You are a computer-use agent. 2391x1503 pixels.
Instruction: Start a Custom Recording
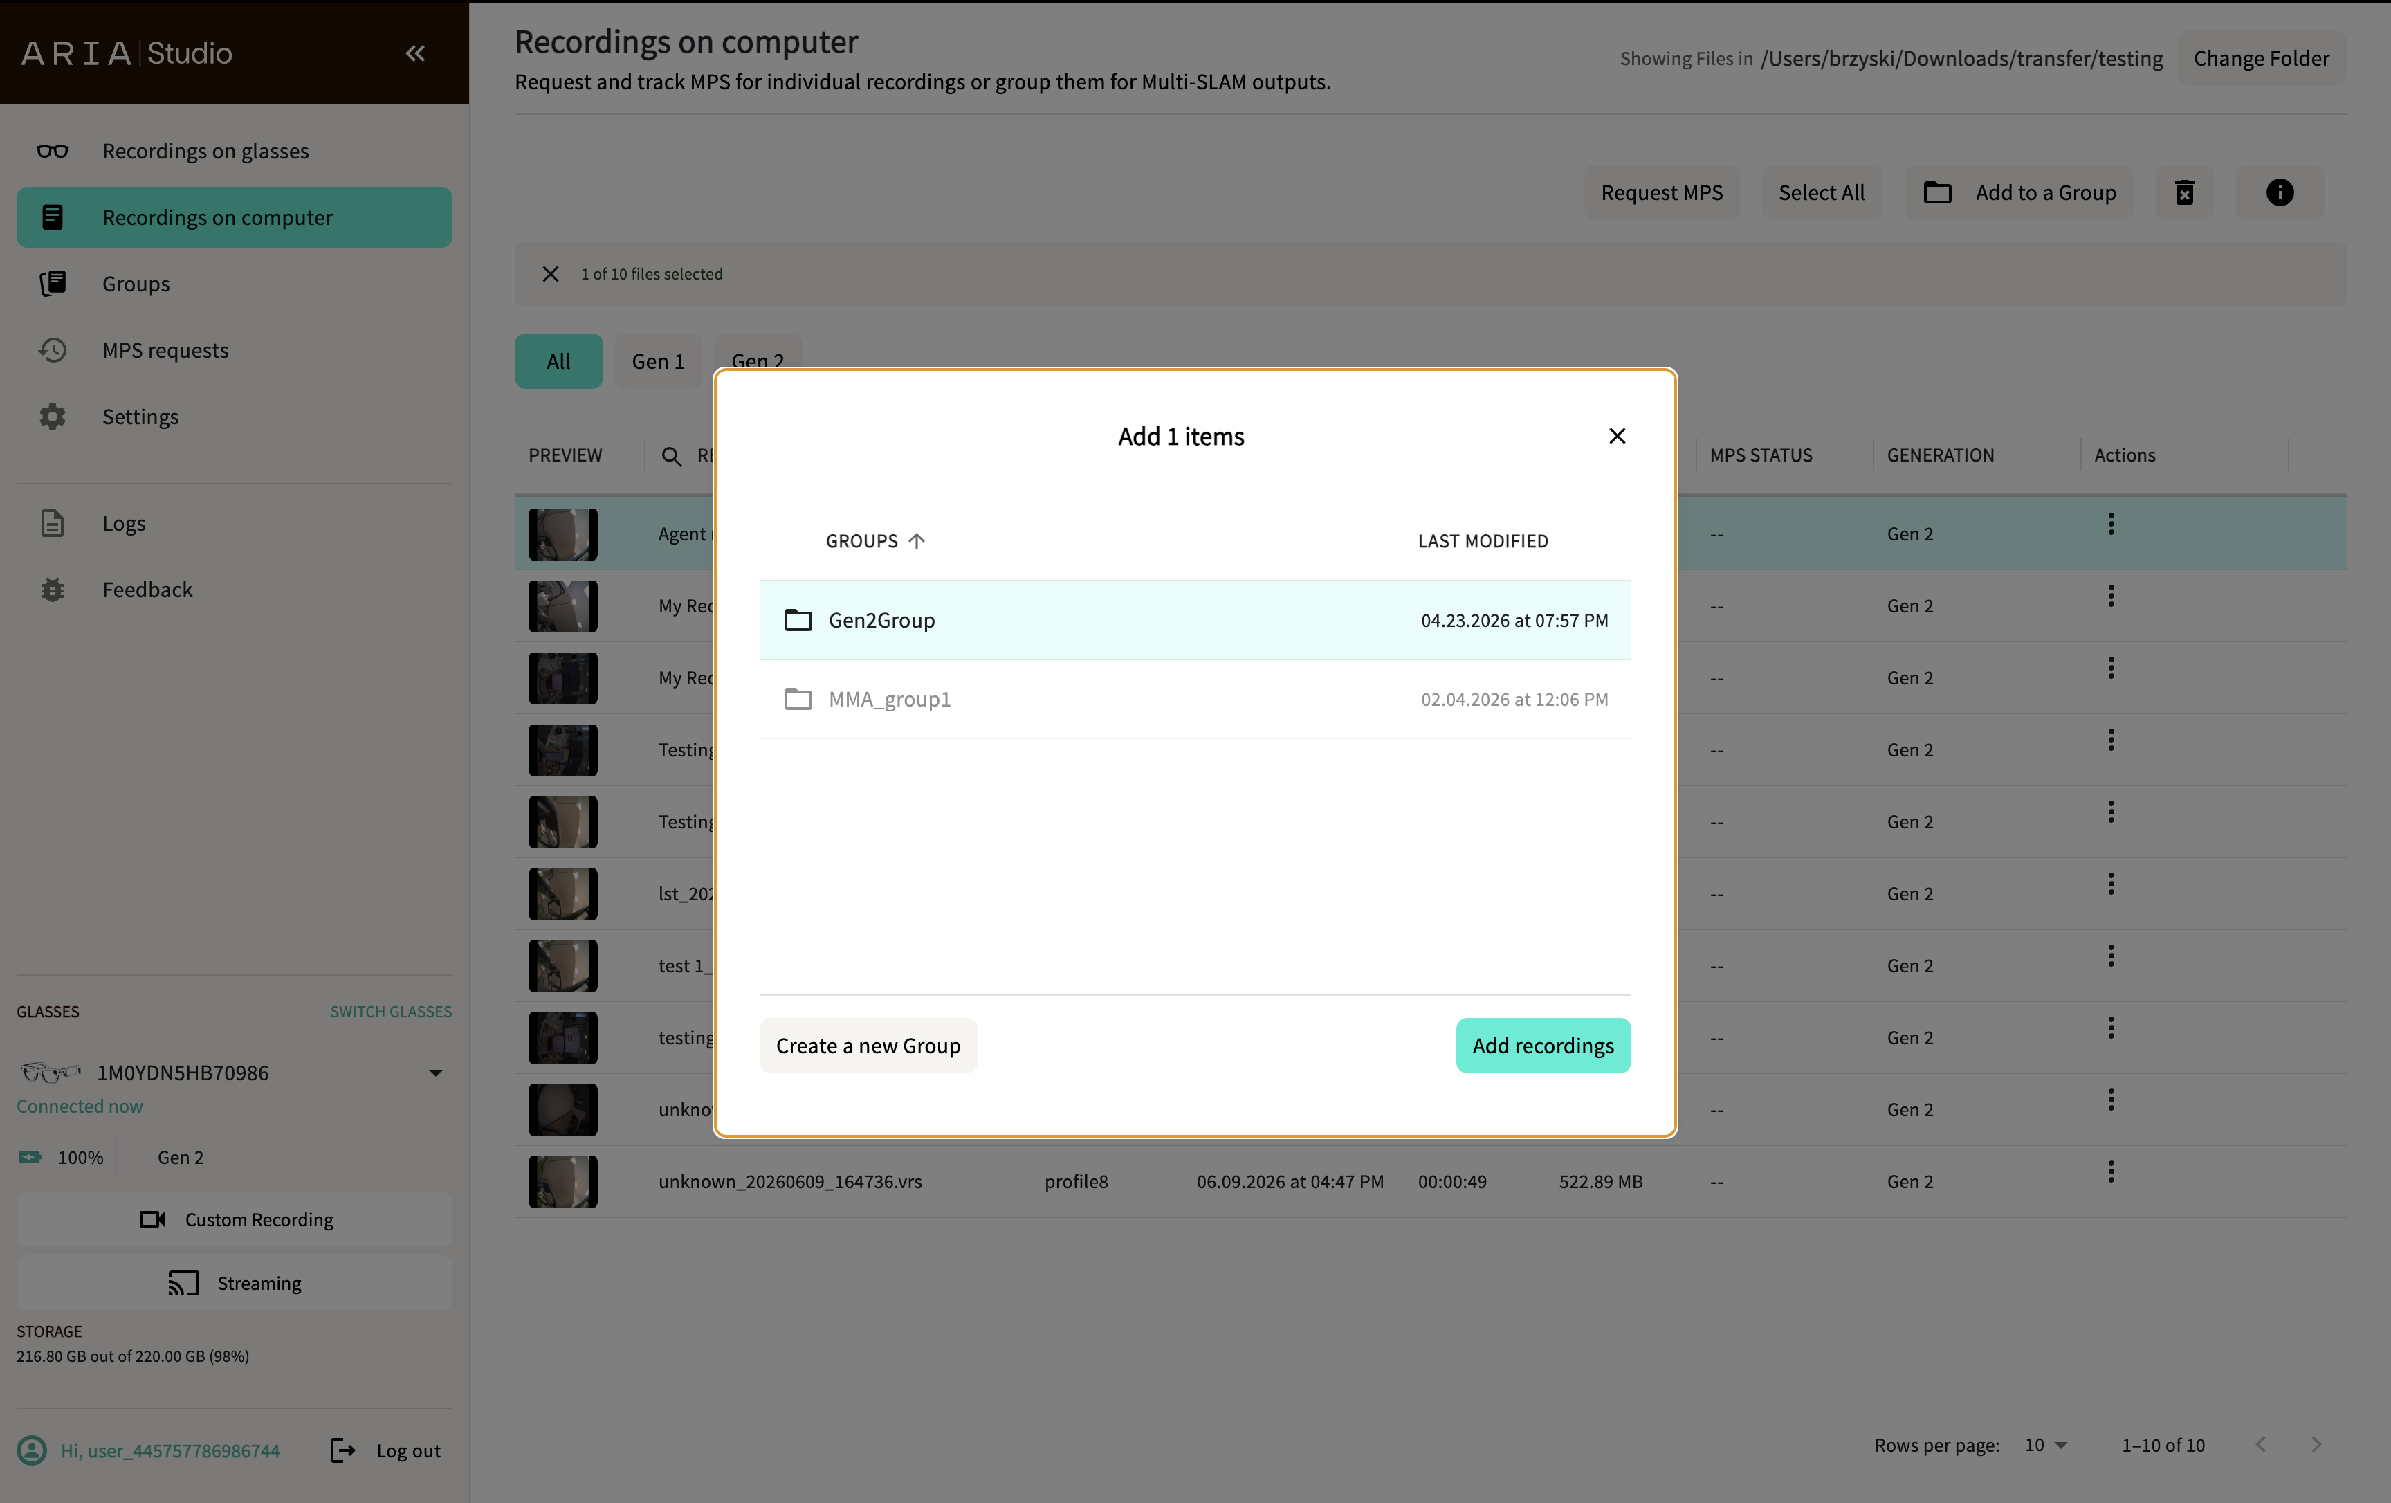pos(235,1219)
